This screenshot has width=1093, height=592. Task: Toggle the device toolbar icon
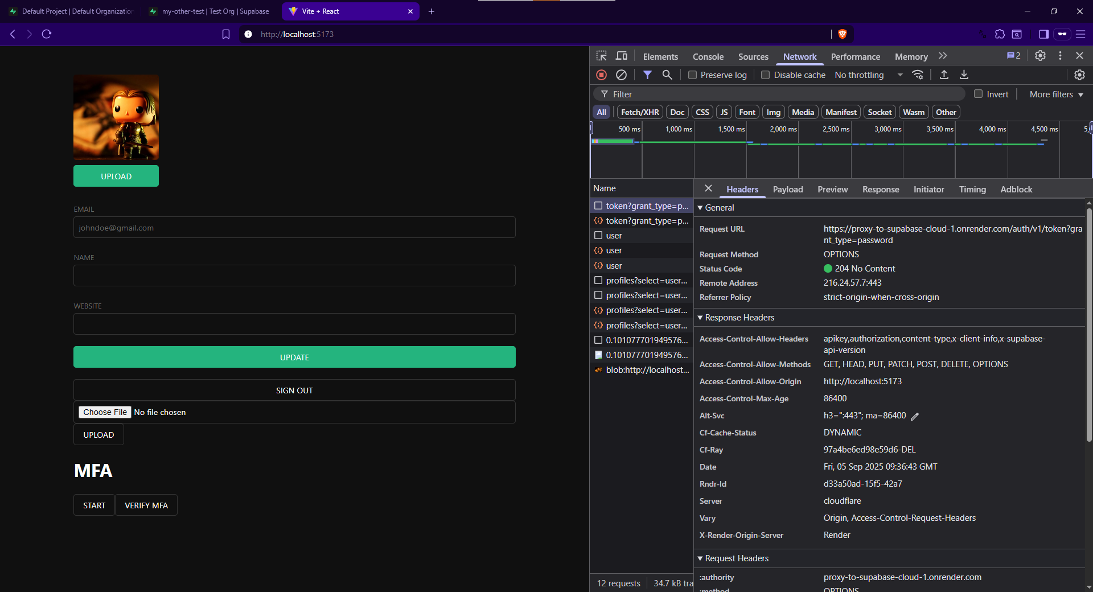point(622,56)
